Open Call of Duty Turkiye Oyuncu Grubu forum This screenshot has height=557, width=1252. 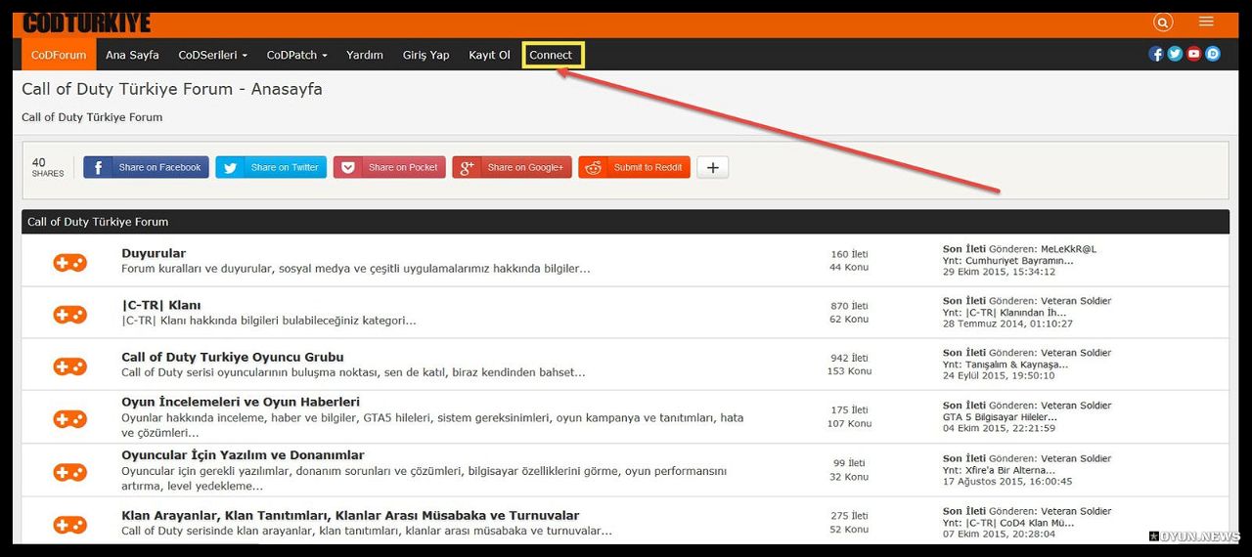[233, 357]
